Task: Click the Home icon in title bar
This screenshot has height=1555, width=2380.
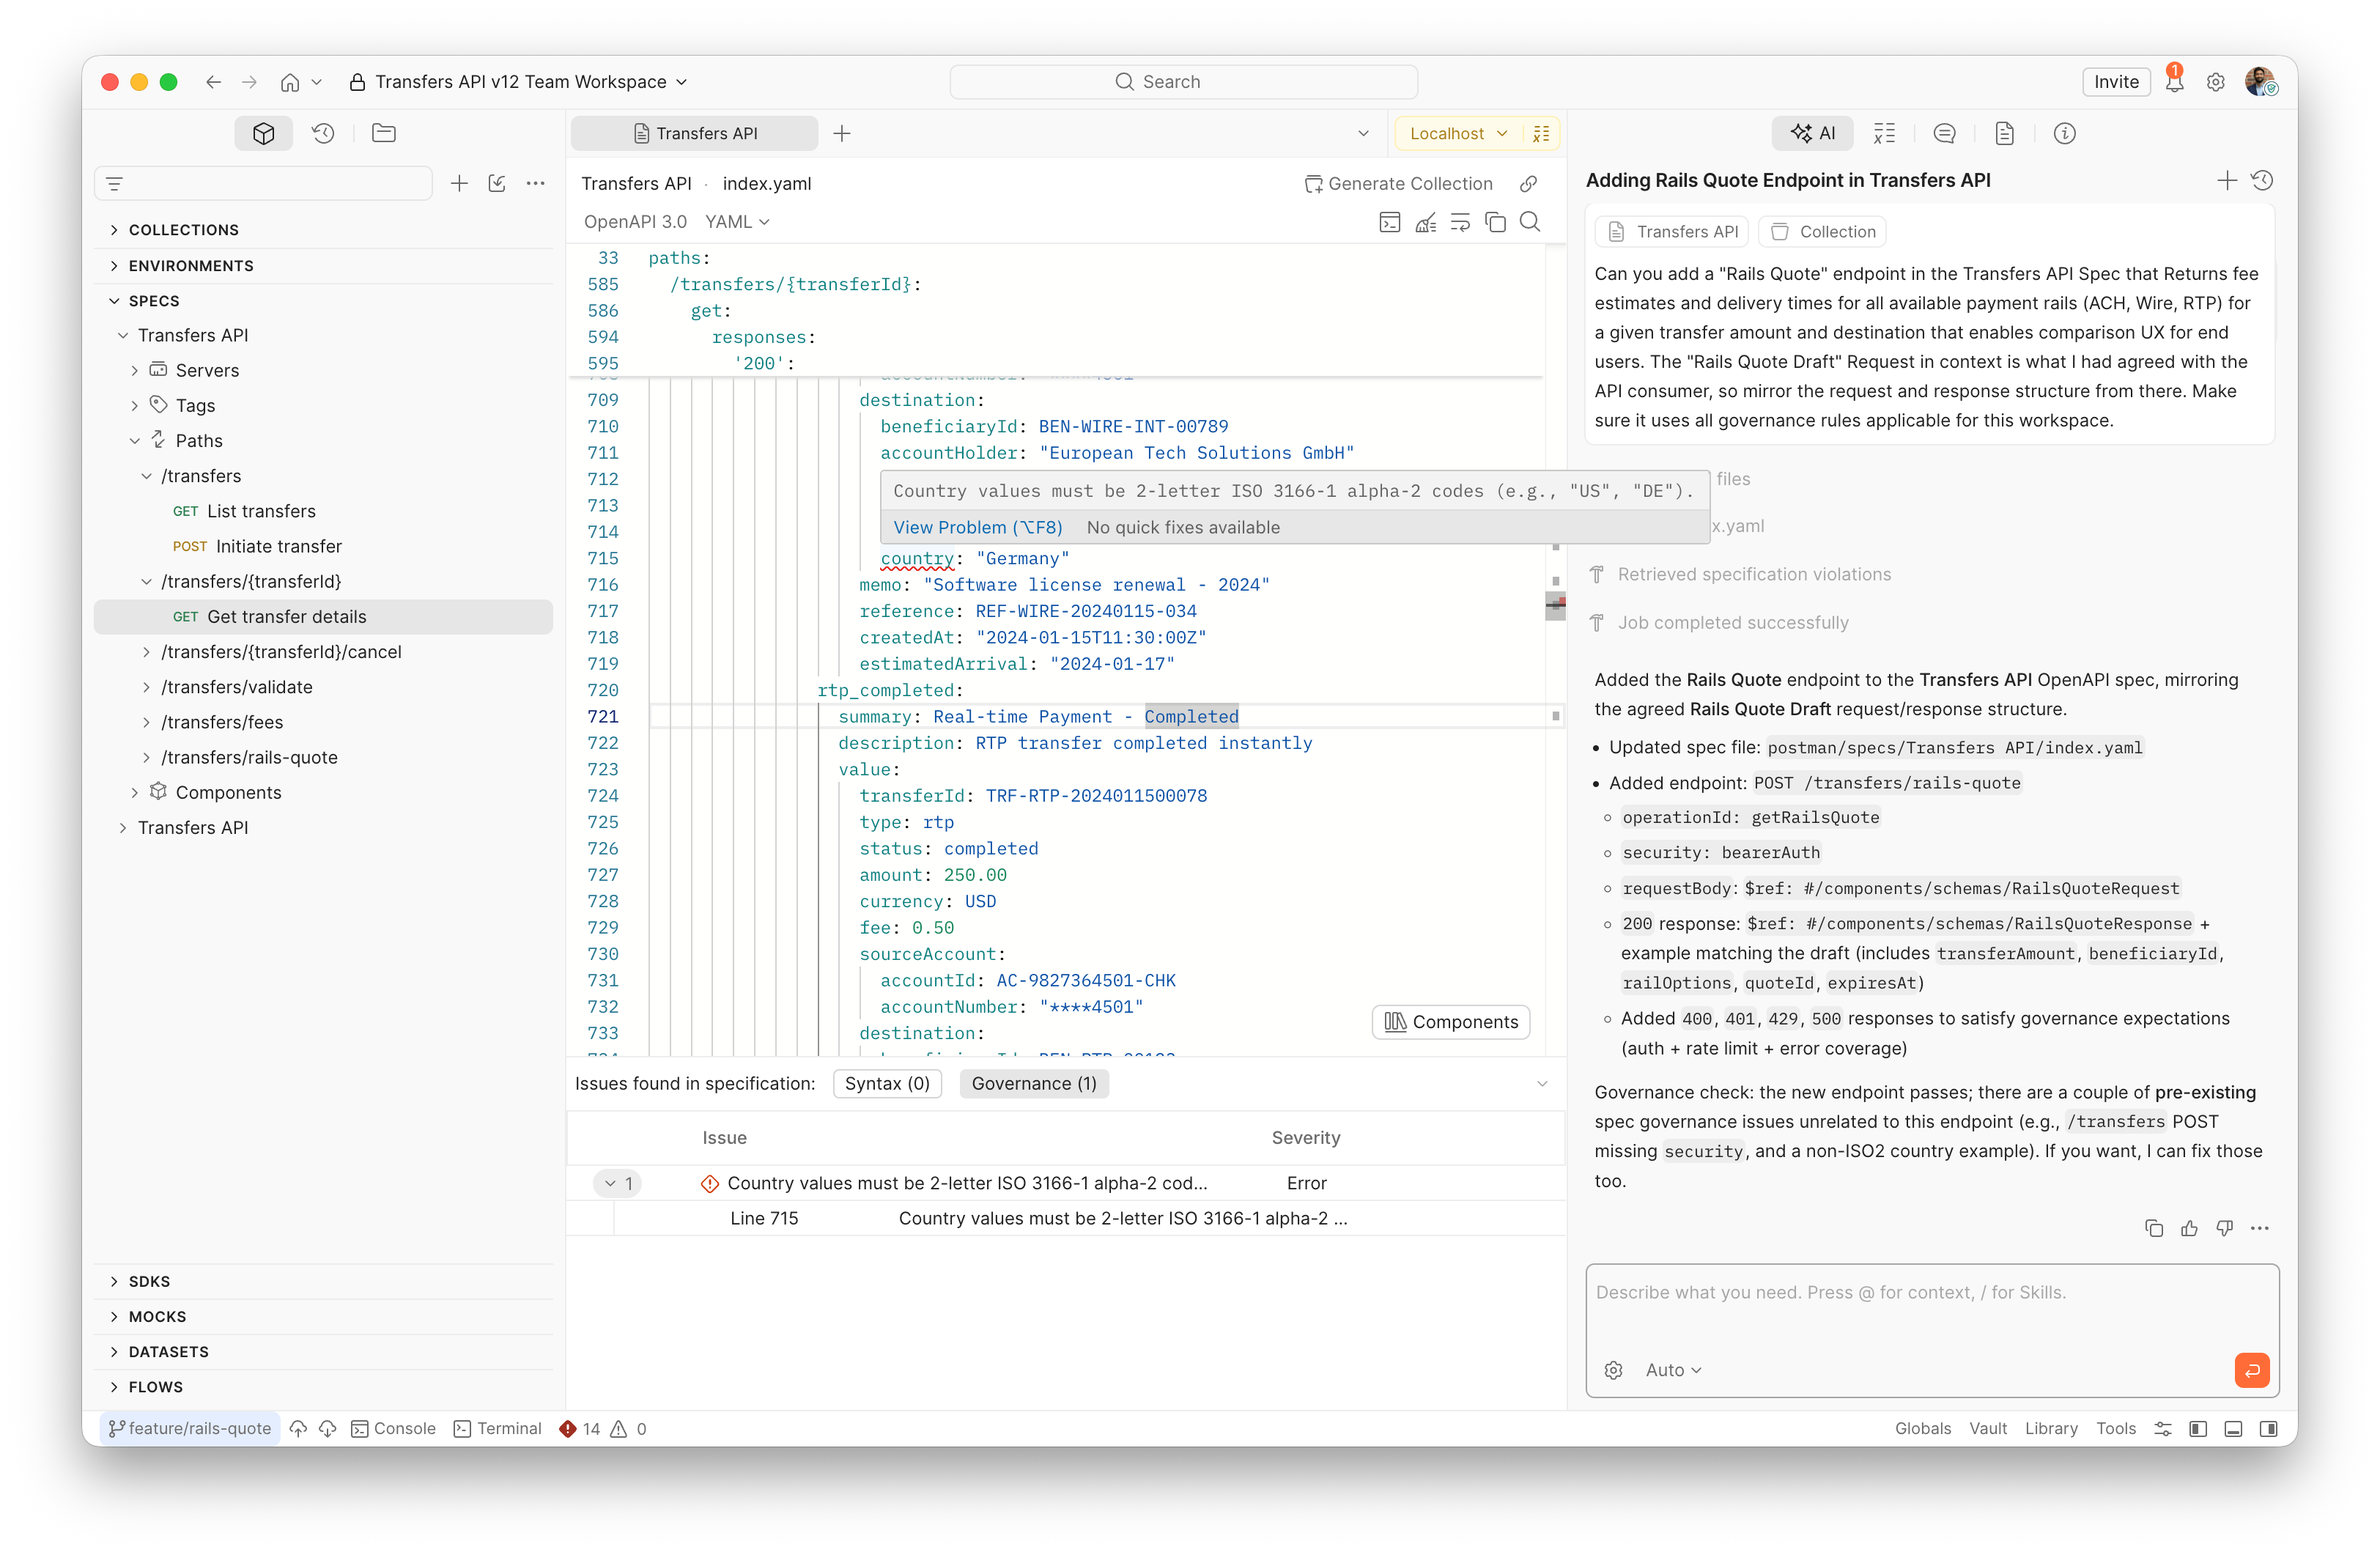Action: (x=289, y=82)
